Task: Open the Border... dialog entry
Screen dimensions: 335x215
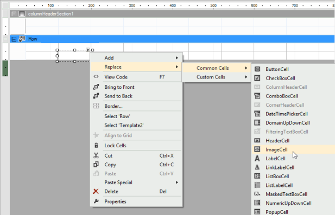Action: pyautogui.click(x=137, y=106)
